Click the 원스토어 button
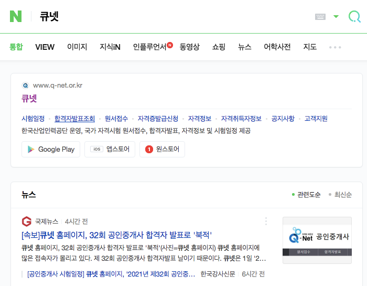Viewport: 367px width, 286px height. click(x=162, y=149)
